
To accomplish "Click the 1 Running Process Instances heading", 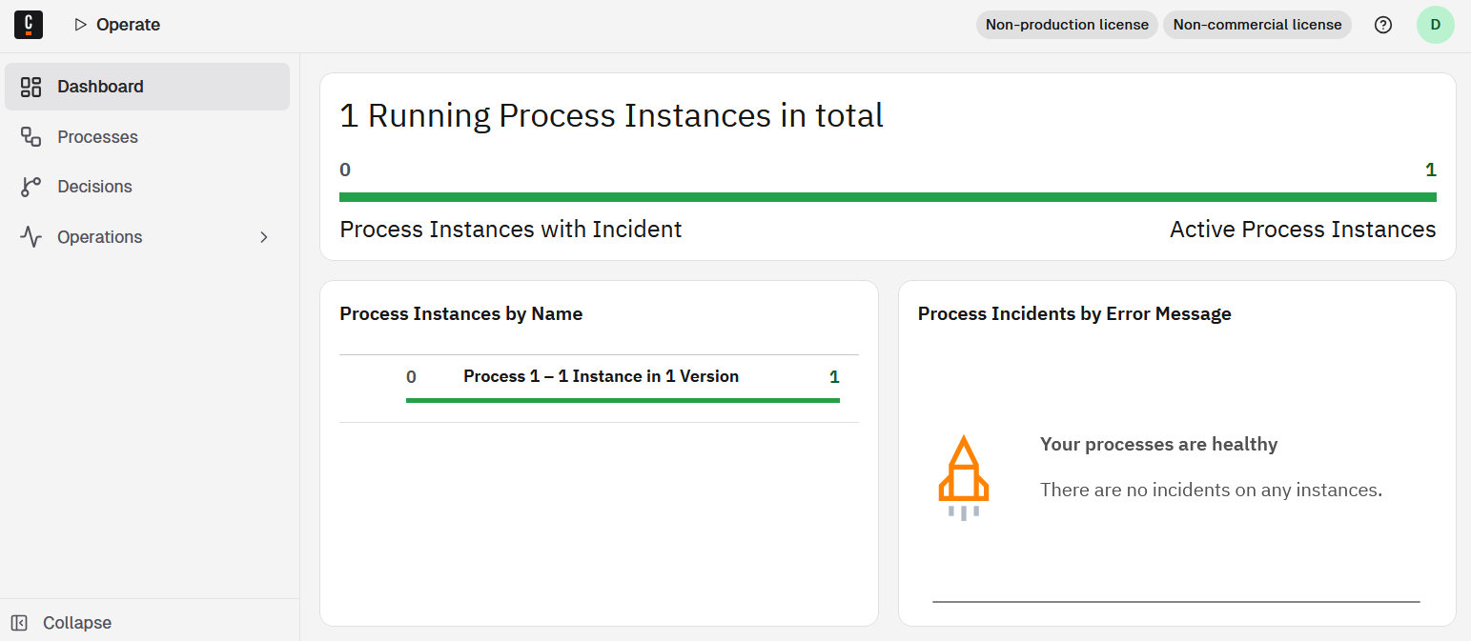I will (611, 115).
